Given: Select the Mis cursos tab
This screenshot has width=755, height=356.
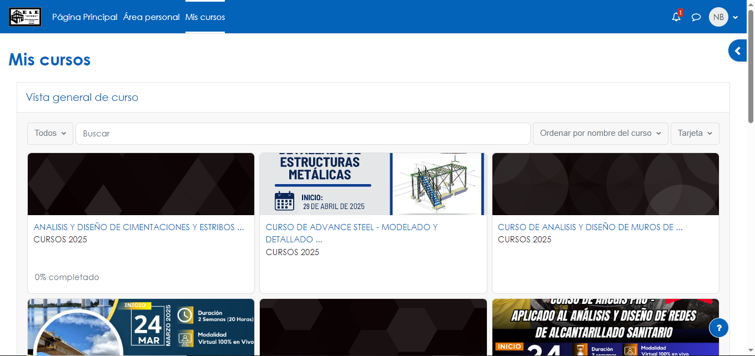Looking at the screenshot, I should click(205, 17).
